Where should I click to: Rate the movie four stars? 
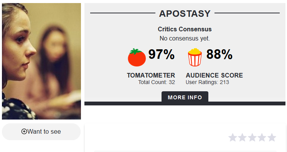[262, 137]
